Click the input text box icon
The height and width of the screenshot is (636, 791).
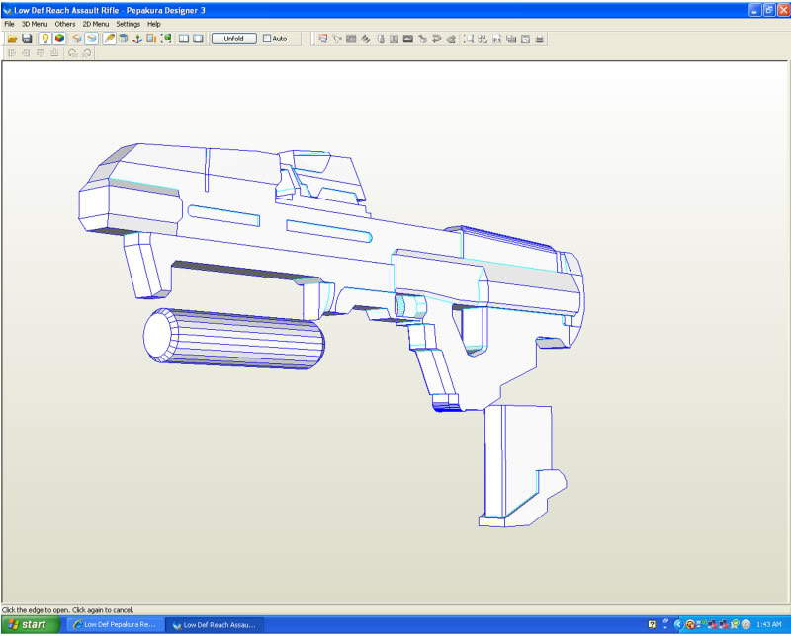(x=394, y=39)
